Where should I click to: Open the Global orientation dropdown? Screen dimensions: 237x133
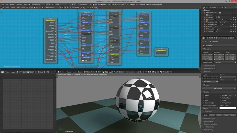coord(121,72)
